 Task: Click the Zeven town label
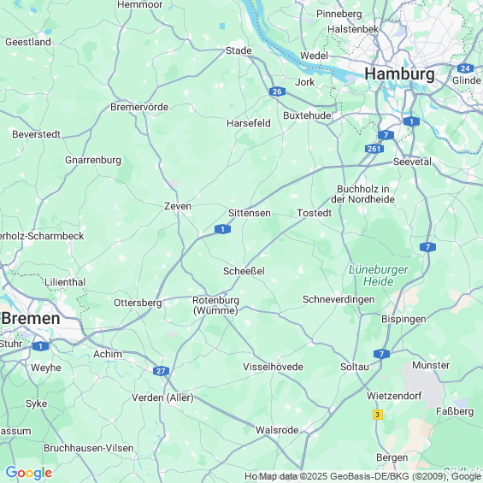178,206
